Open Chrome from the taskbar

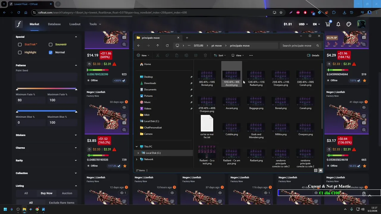point(37,209)
